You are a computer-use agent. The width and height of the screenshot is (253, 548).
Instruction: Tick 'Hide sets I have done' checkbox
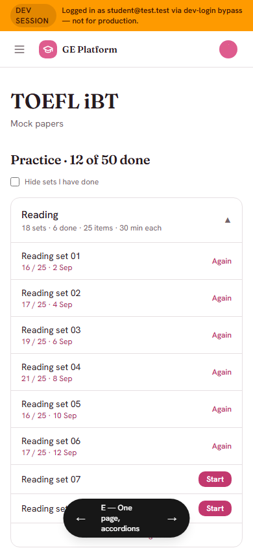point(15,182)
